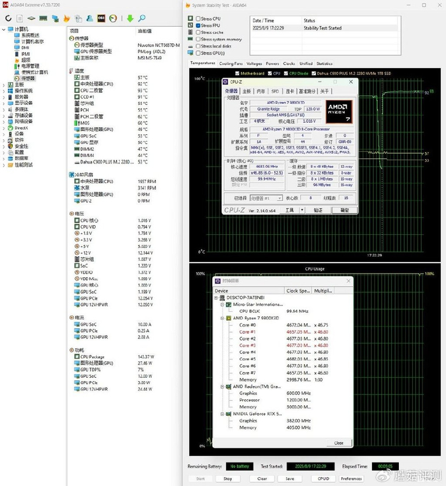Click the 验证 button in CPU-Z

318,210
